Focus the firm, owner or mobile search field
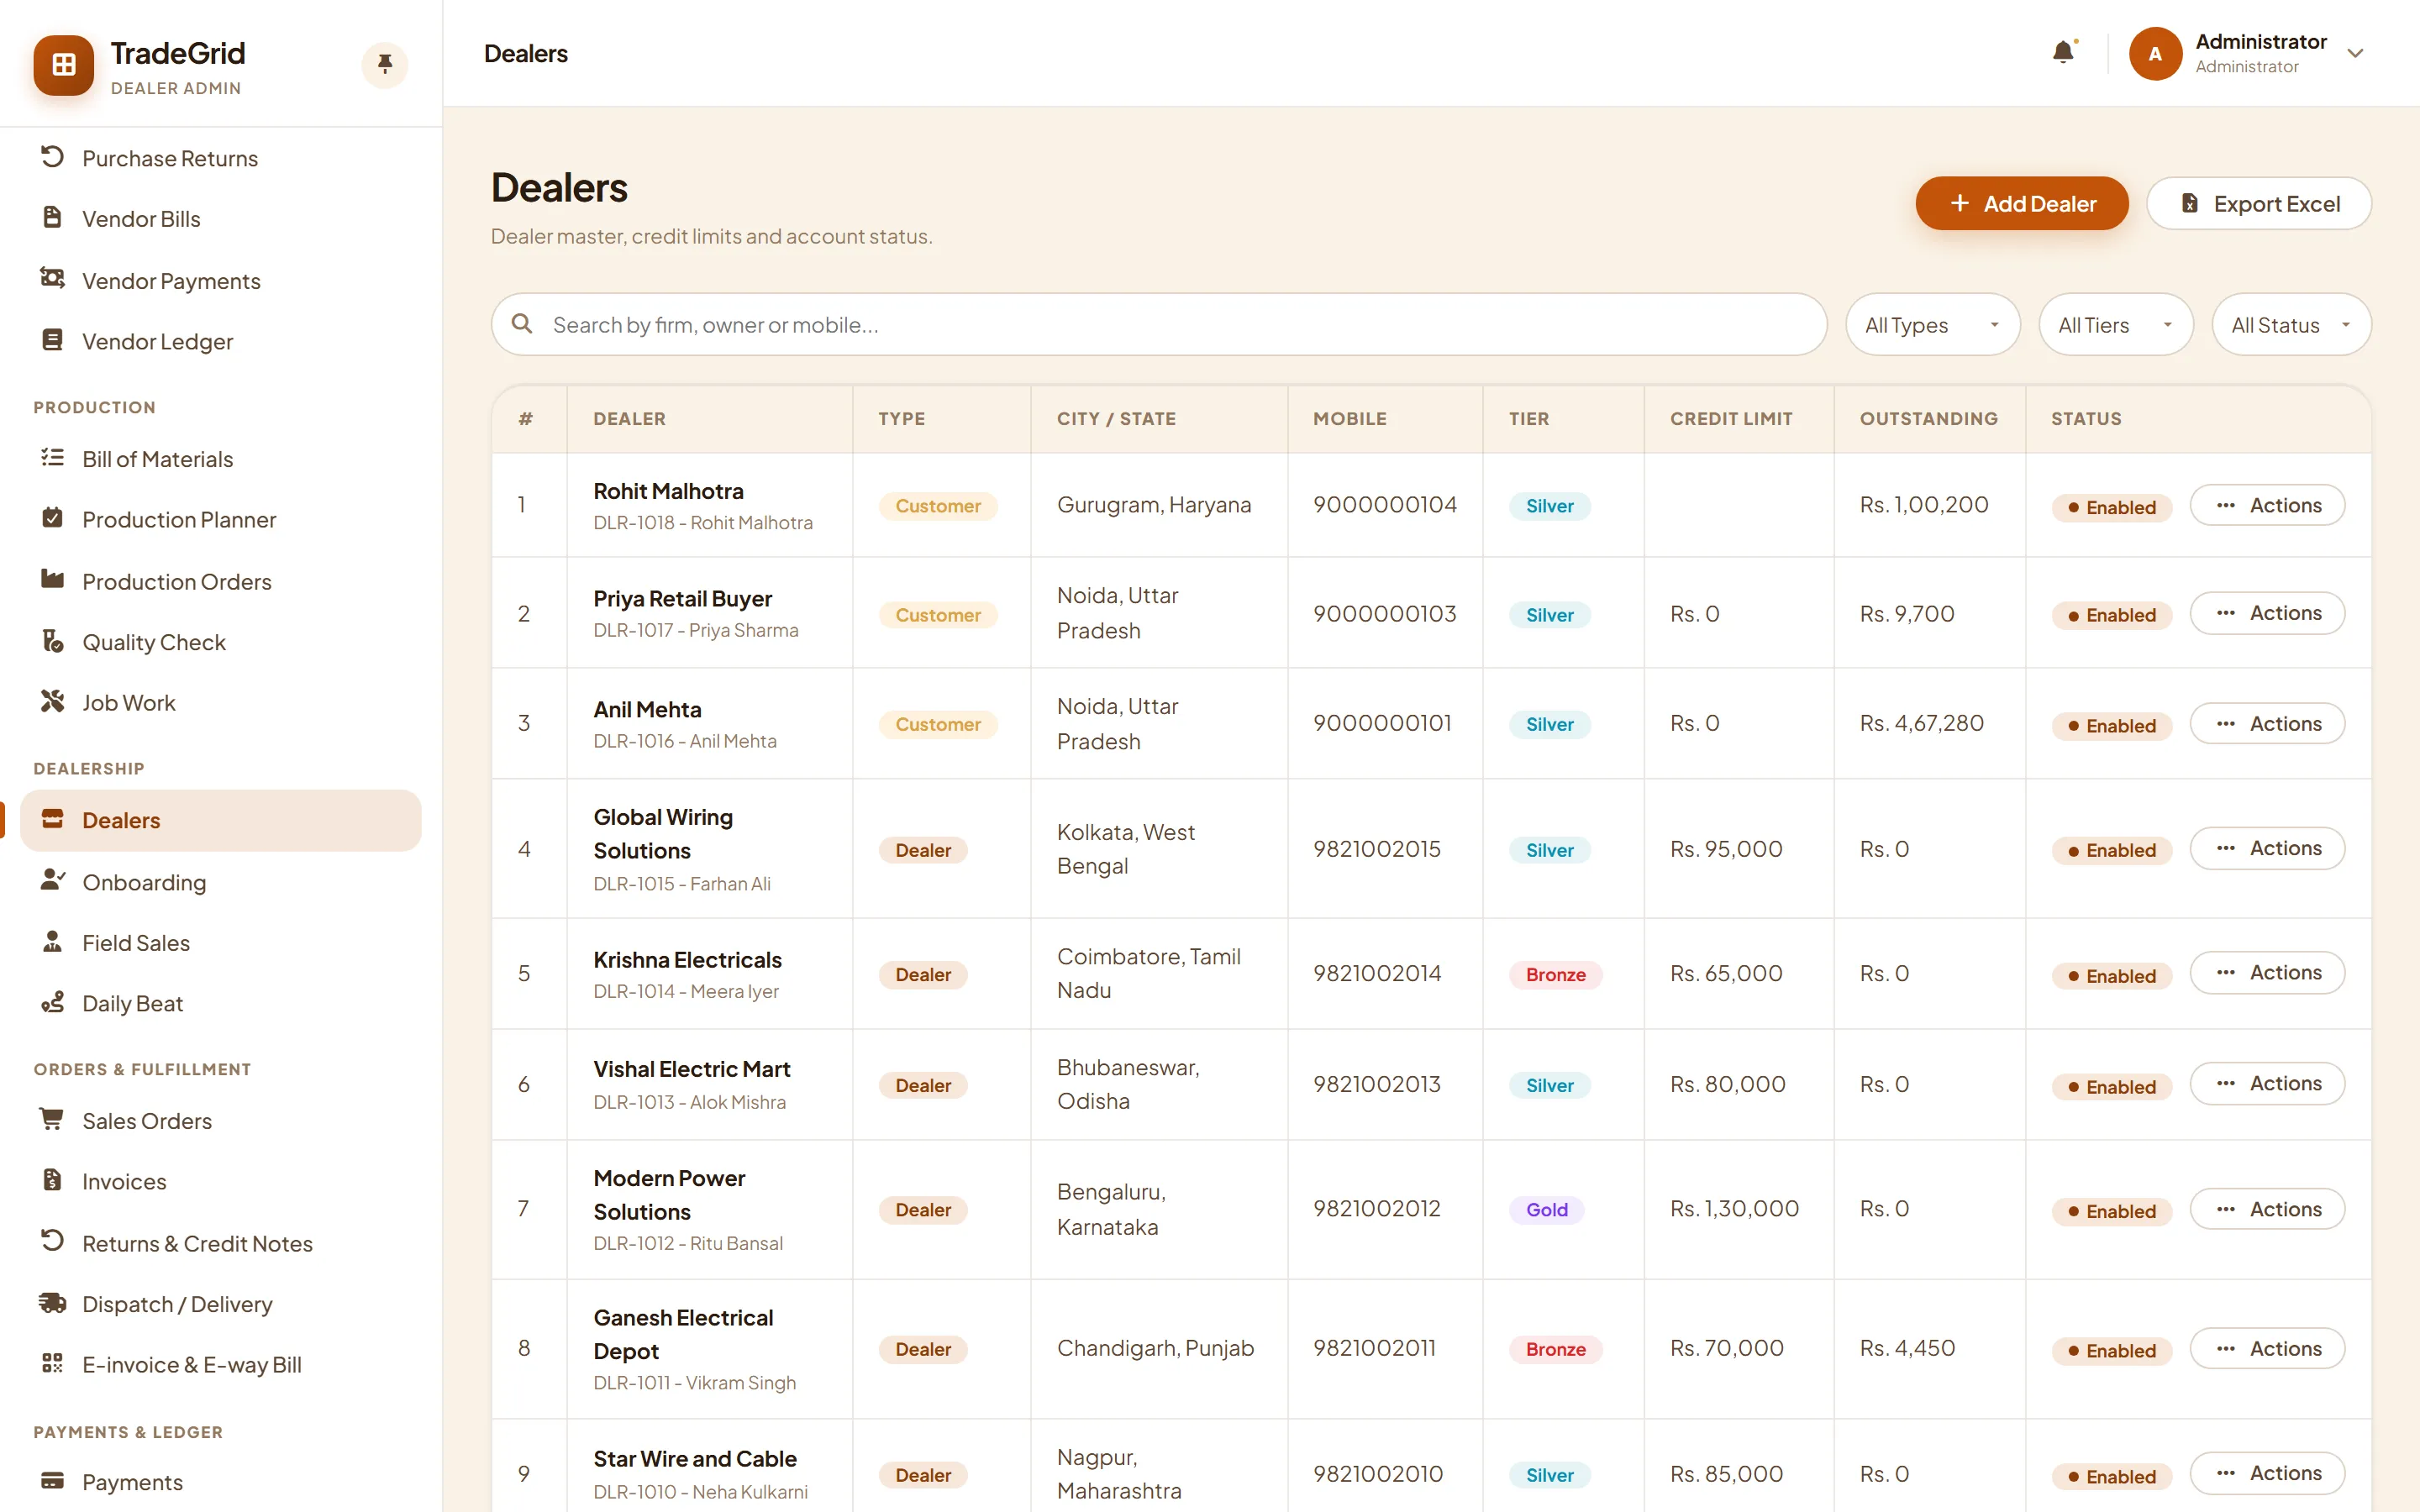This screenshot has height=1512, width=2420. [1158, 325]
